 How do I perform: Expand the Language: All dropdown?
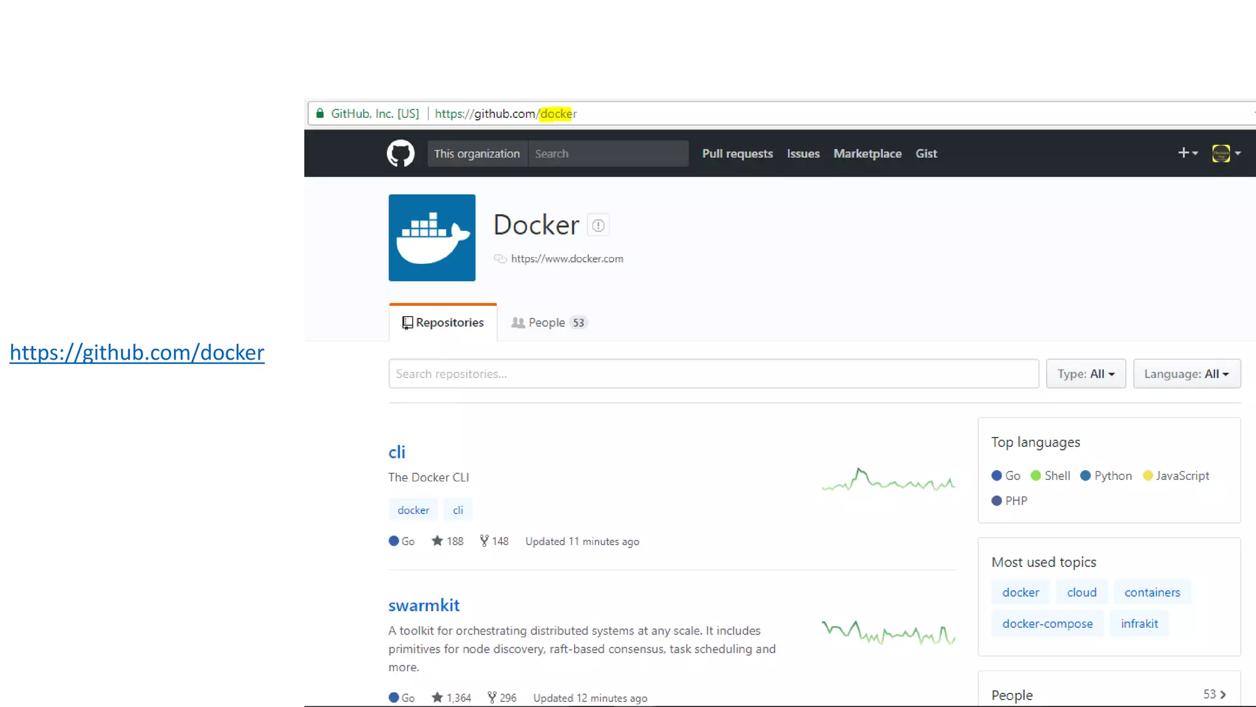[x=1187, y=374]
